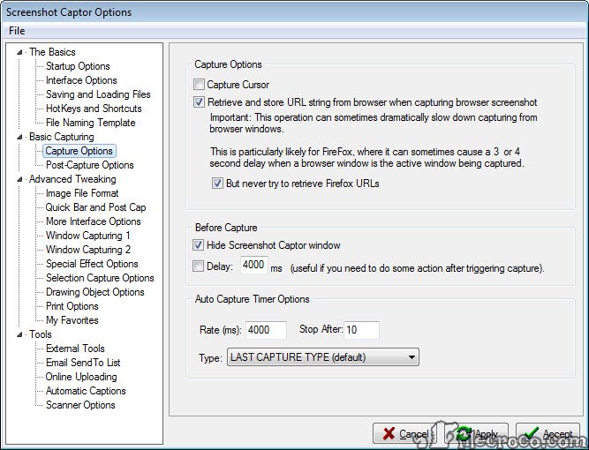Click the green checkmark Accept button
The image size is (589, 450).
pos(547,434)
